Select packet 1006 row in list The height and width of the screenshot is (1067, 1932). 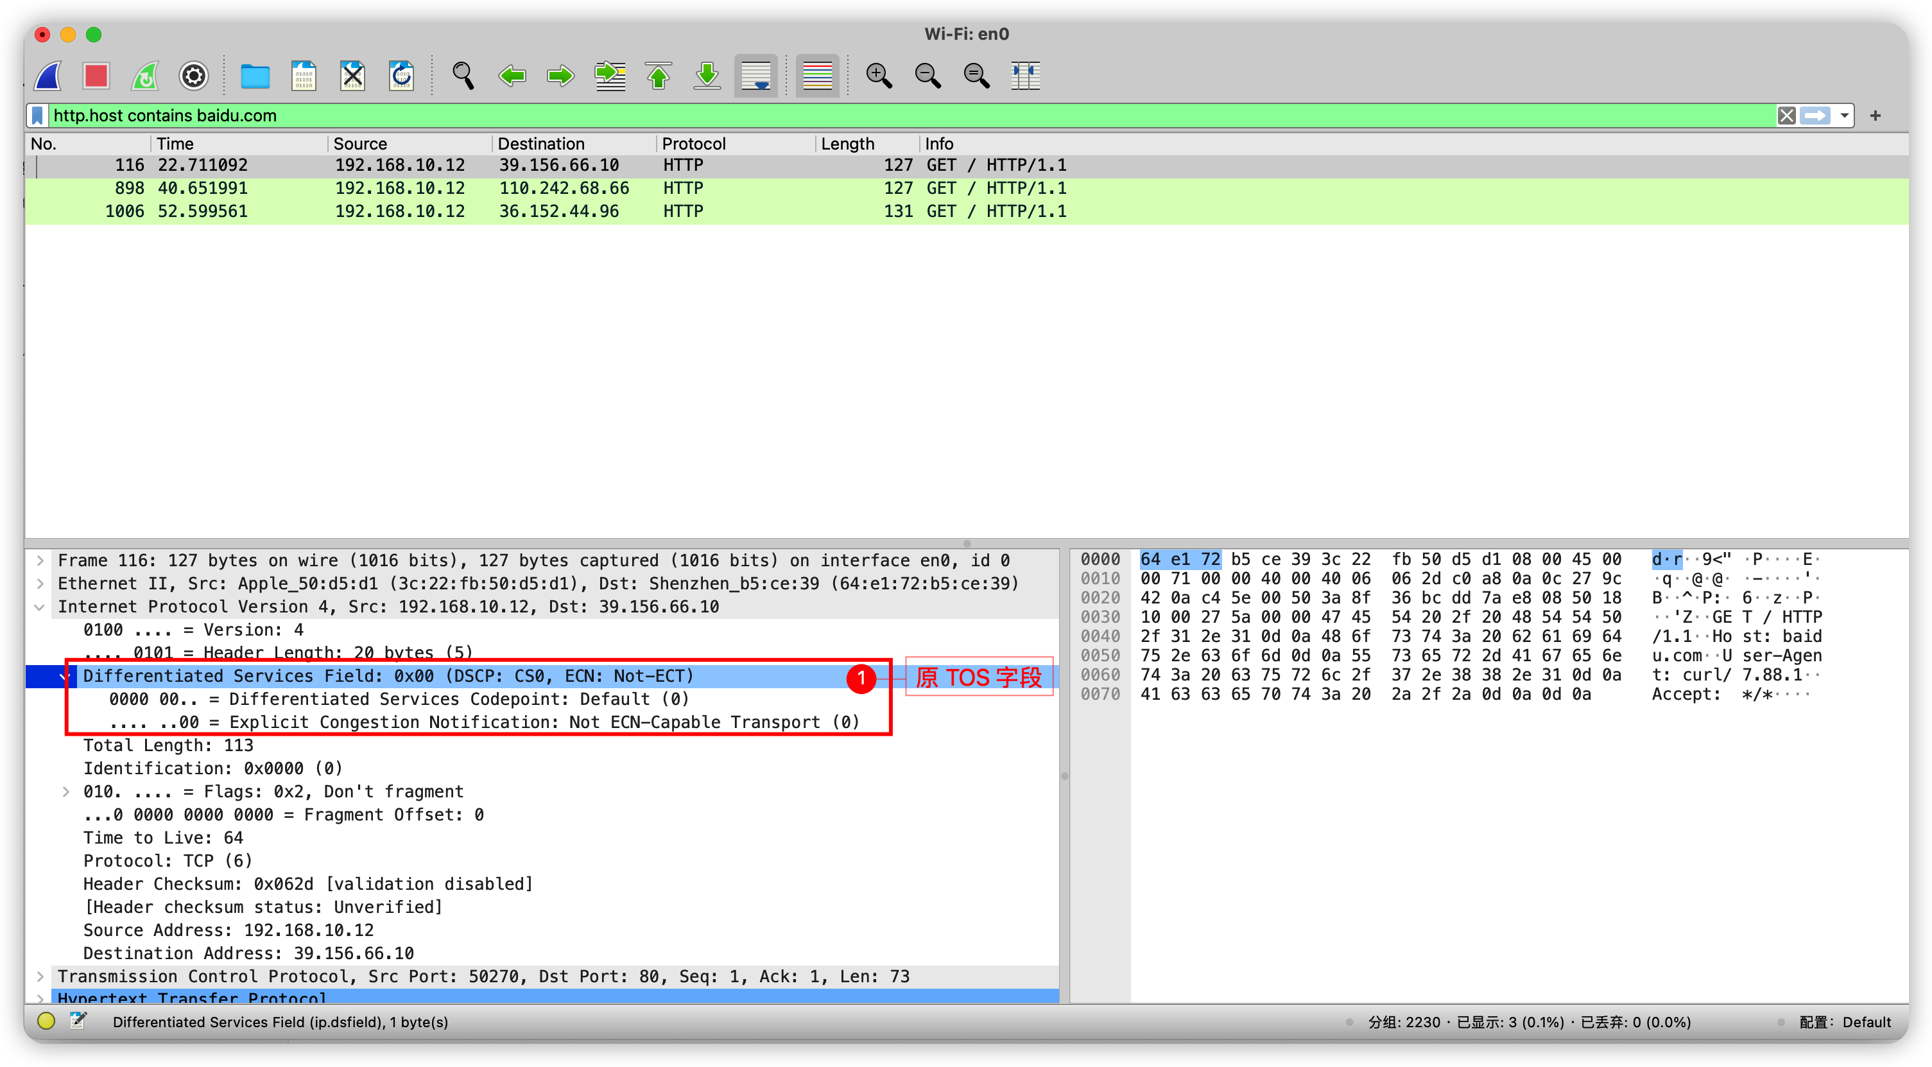point(525,212)
